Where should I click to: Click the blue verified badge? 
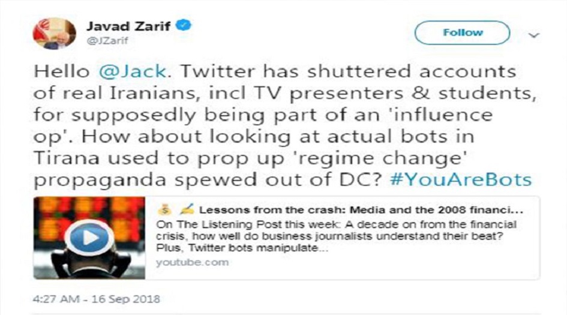click(187, 26)
